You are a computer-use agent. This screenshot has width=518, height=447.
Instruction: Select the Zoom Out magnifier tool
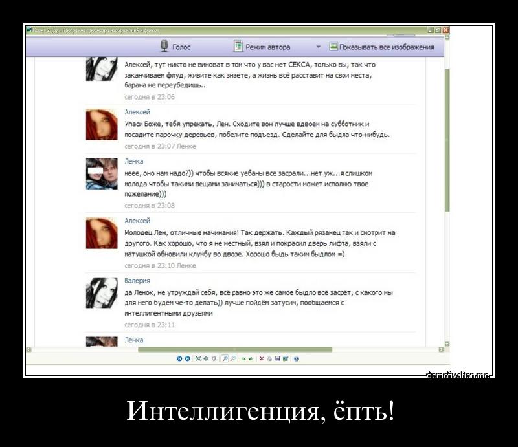pyautogui.click(x=233, y=358)
